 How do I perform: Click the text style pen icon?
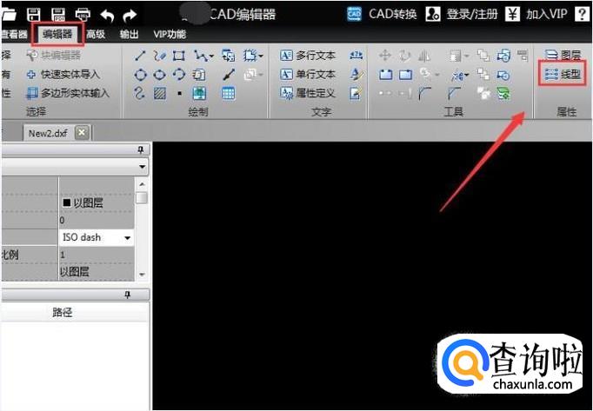point(356,74)
